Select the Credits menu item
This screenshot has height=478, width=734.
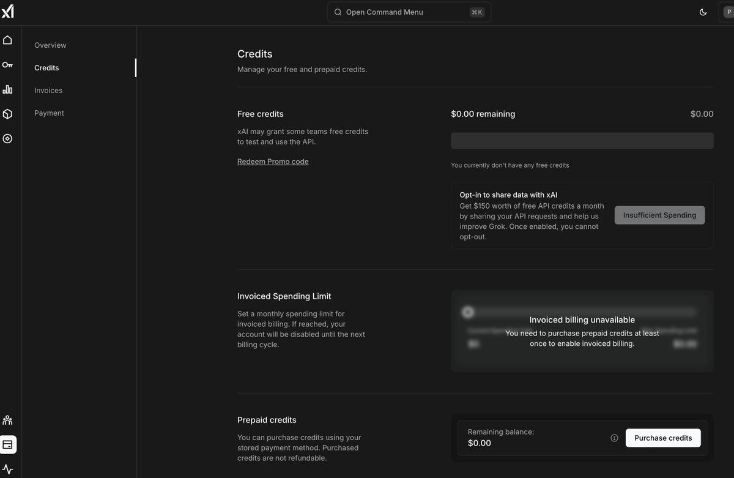46,68
